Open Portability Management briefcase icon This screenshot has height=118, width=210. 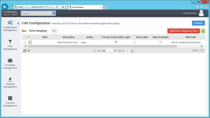pos(10,61)
